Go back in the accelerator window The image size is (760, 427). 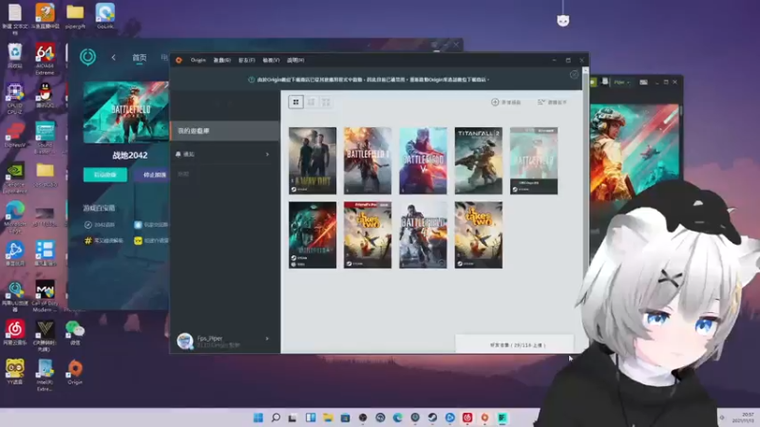[113, 58]
